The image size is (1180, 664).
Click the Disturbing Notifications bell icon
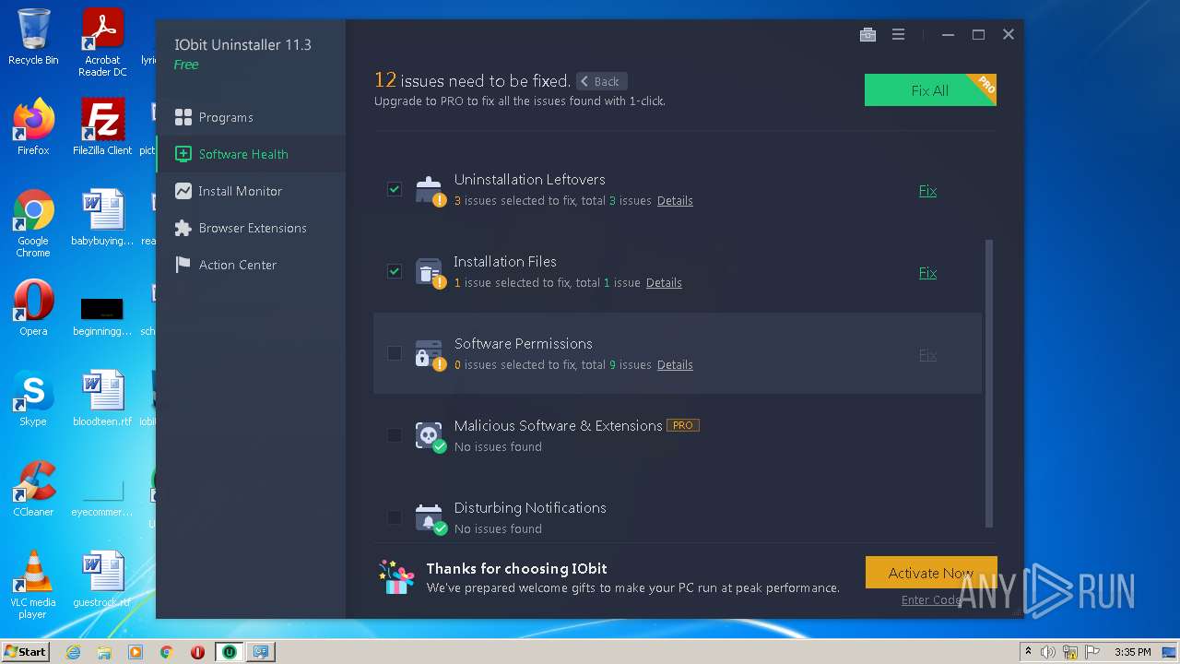tap(430, 518)
